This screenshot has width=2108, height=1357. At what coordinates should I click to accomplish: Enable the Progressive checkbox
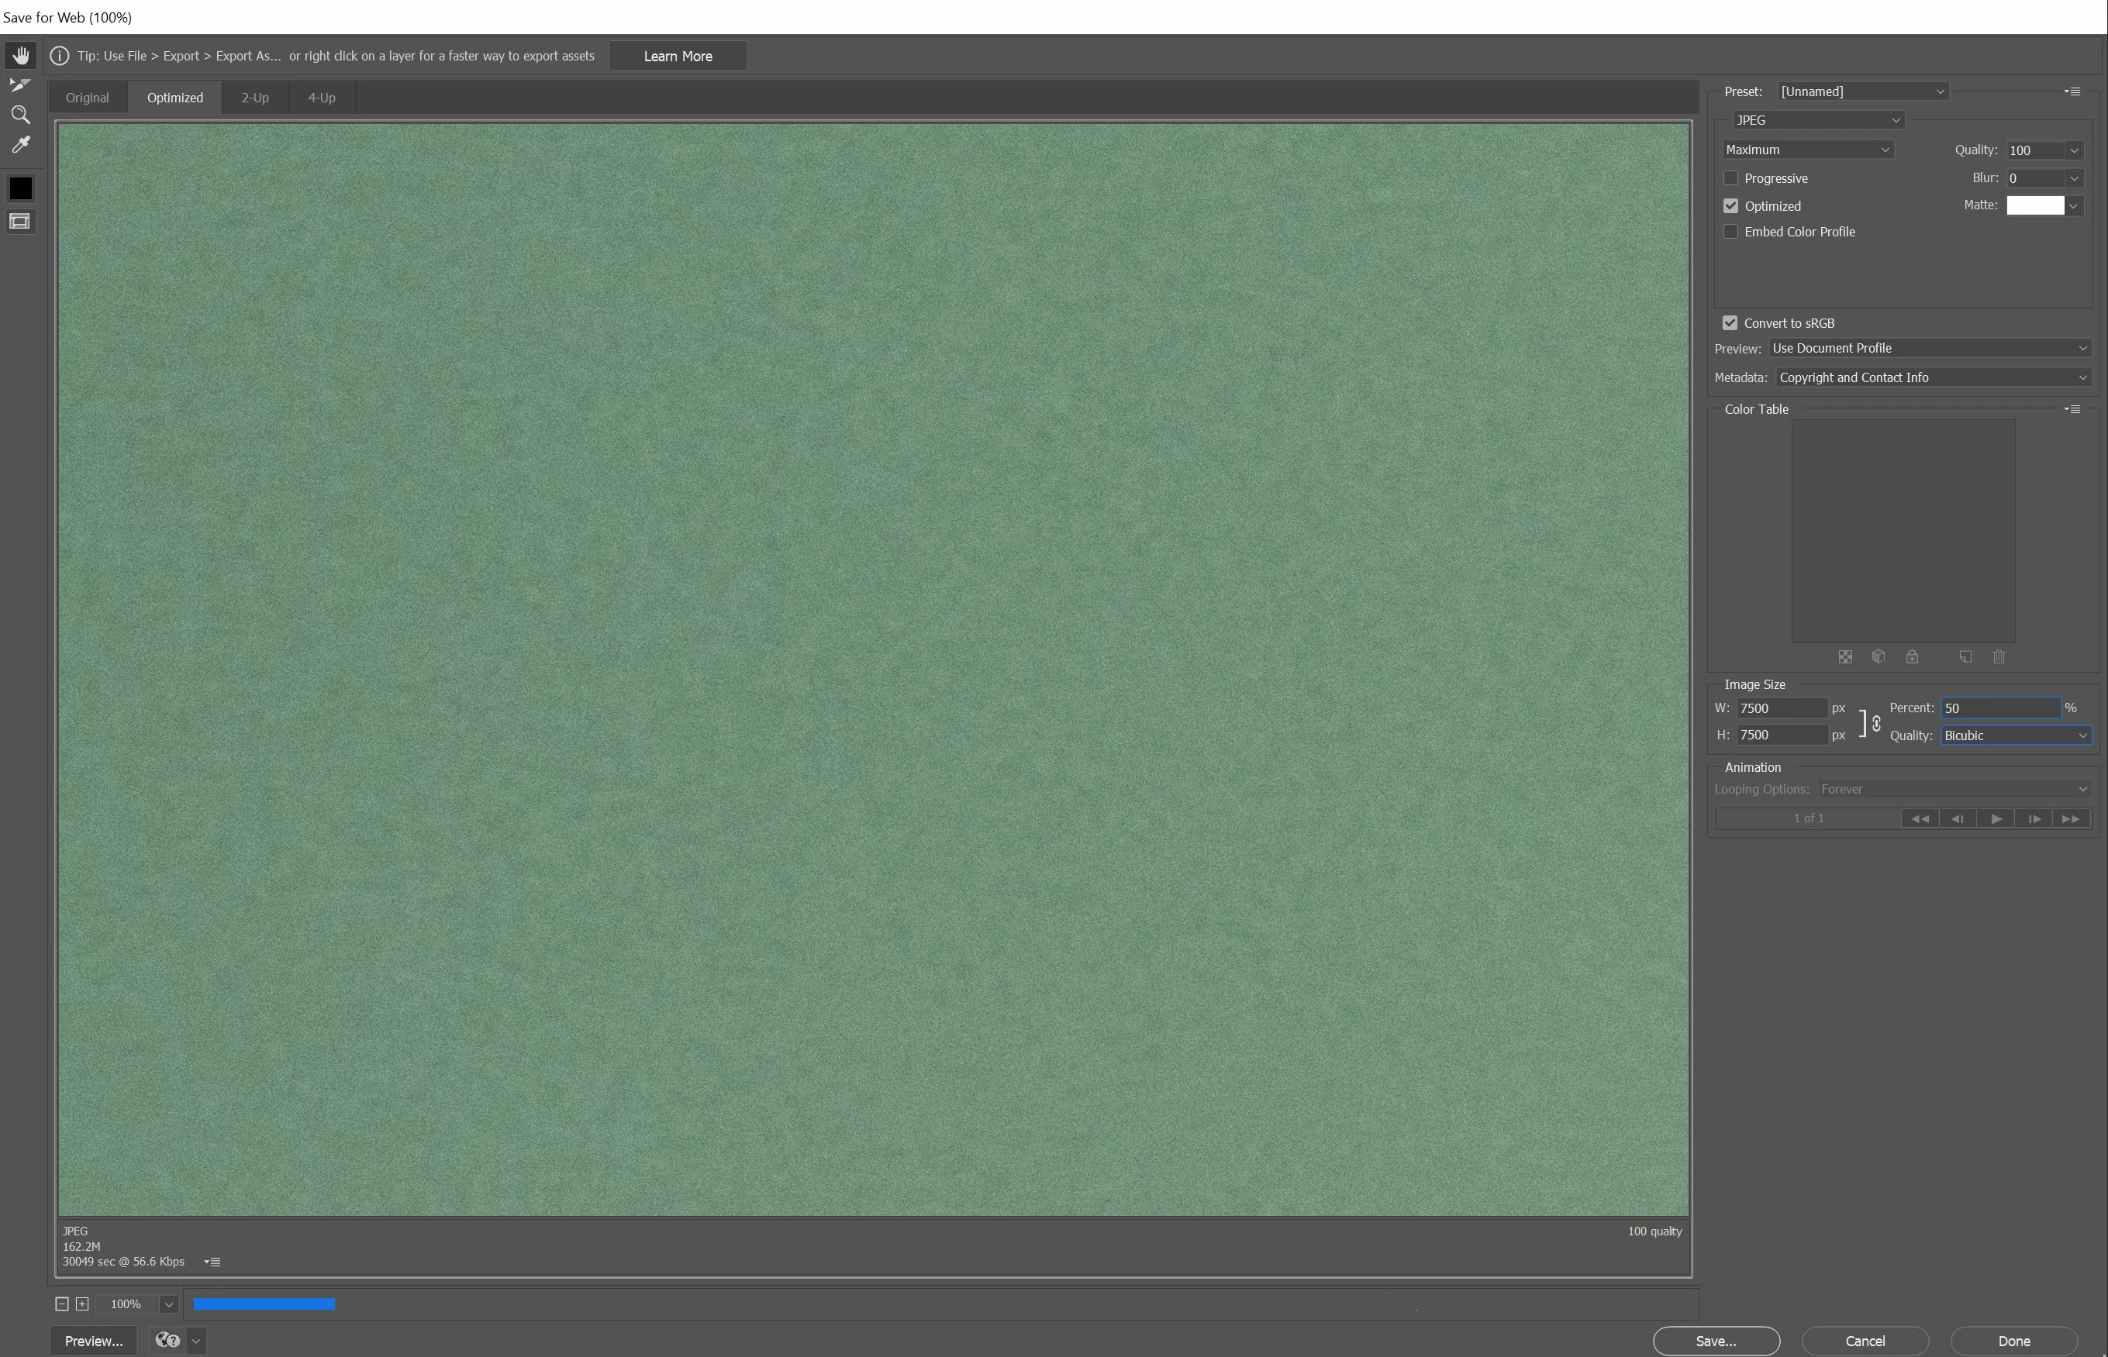tap(1730, 178)
